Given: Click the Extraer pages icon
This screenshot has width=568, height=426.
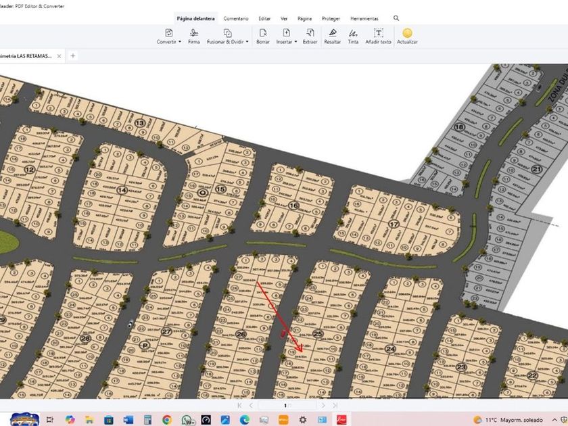Looking at the screenshot, I should 310,32.
